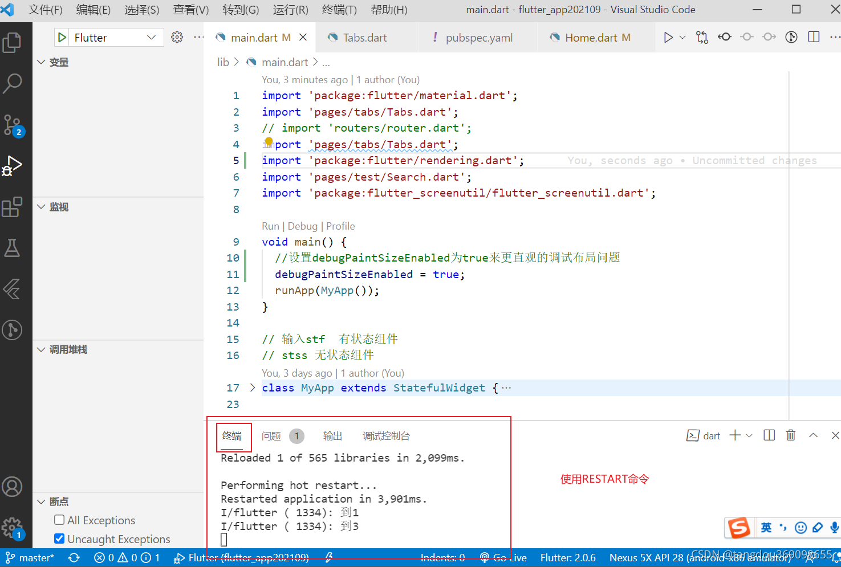Open the Manage gear in activity bar
The height and width of the screenshot is (567, 841).
pyautogui.click(x=12, y=528)
